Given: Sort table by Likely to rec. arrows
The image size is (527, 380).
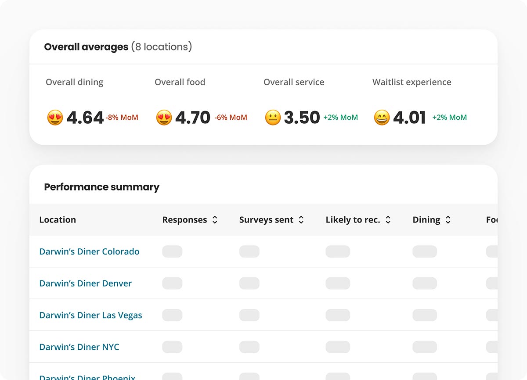Looking at the screenshot, I should pos(388,220).
